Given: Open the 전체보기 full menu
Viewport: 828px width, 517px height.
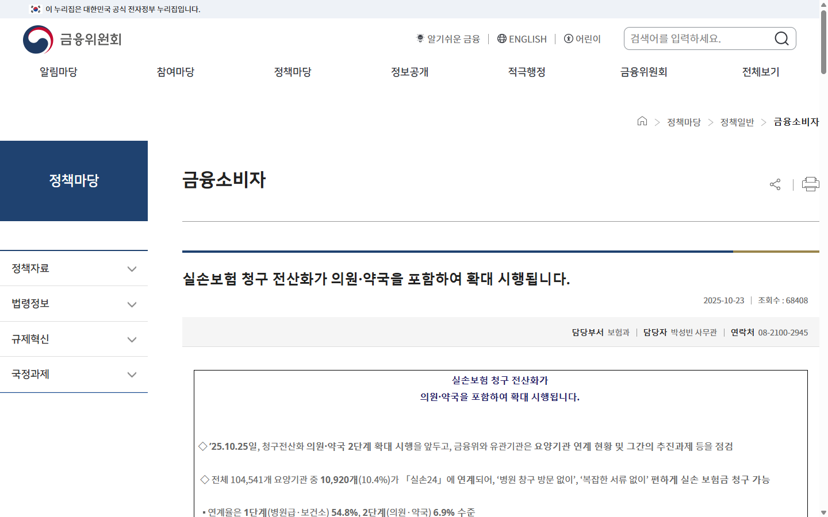Looking at the screenshot, I should pos(761,72).
